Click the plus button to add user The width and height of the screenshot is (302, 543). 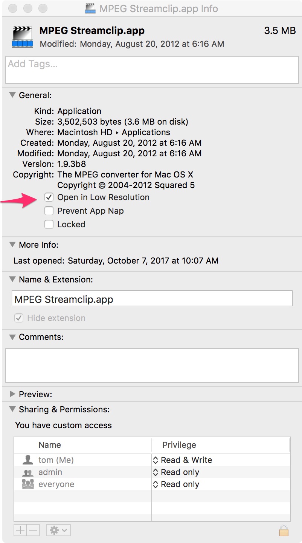pos(20,530)
